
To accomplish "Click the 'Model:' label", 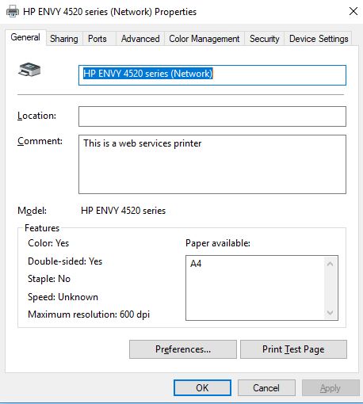I will click(32, 211).
